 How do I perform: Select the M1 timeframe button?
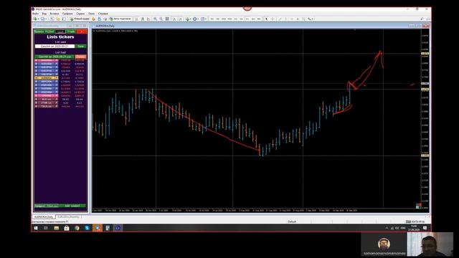click(212, 19)
